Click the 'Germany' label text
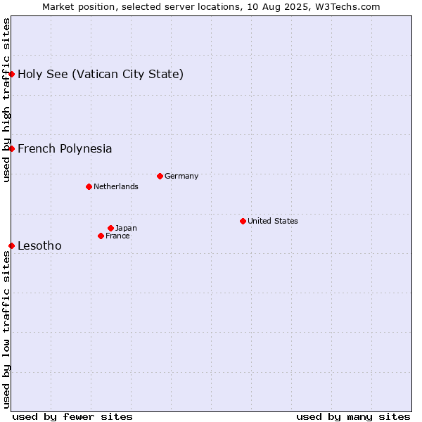422x422 pixels. tap(181, 177)
